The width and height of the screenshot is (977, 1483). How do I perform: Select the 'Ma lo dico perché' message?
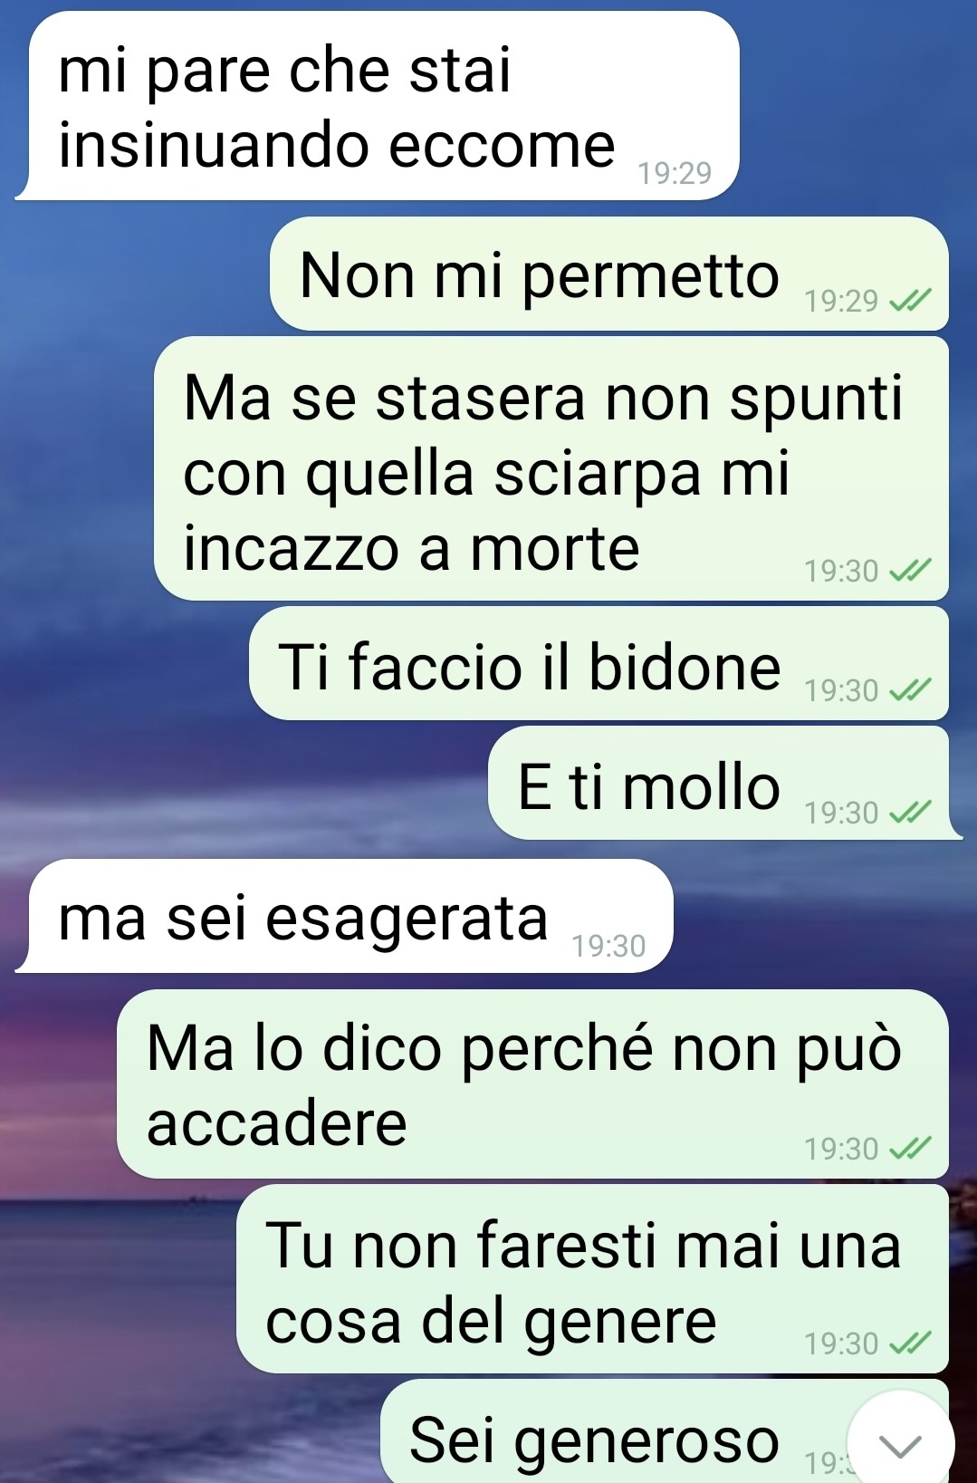[532, 1083]
